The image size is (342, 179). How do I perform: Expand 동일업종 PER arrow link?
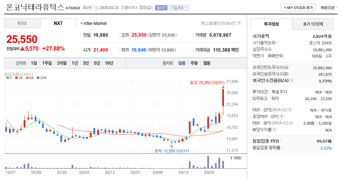point(281,141)
